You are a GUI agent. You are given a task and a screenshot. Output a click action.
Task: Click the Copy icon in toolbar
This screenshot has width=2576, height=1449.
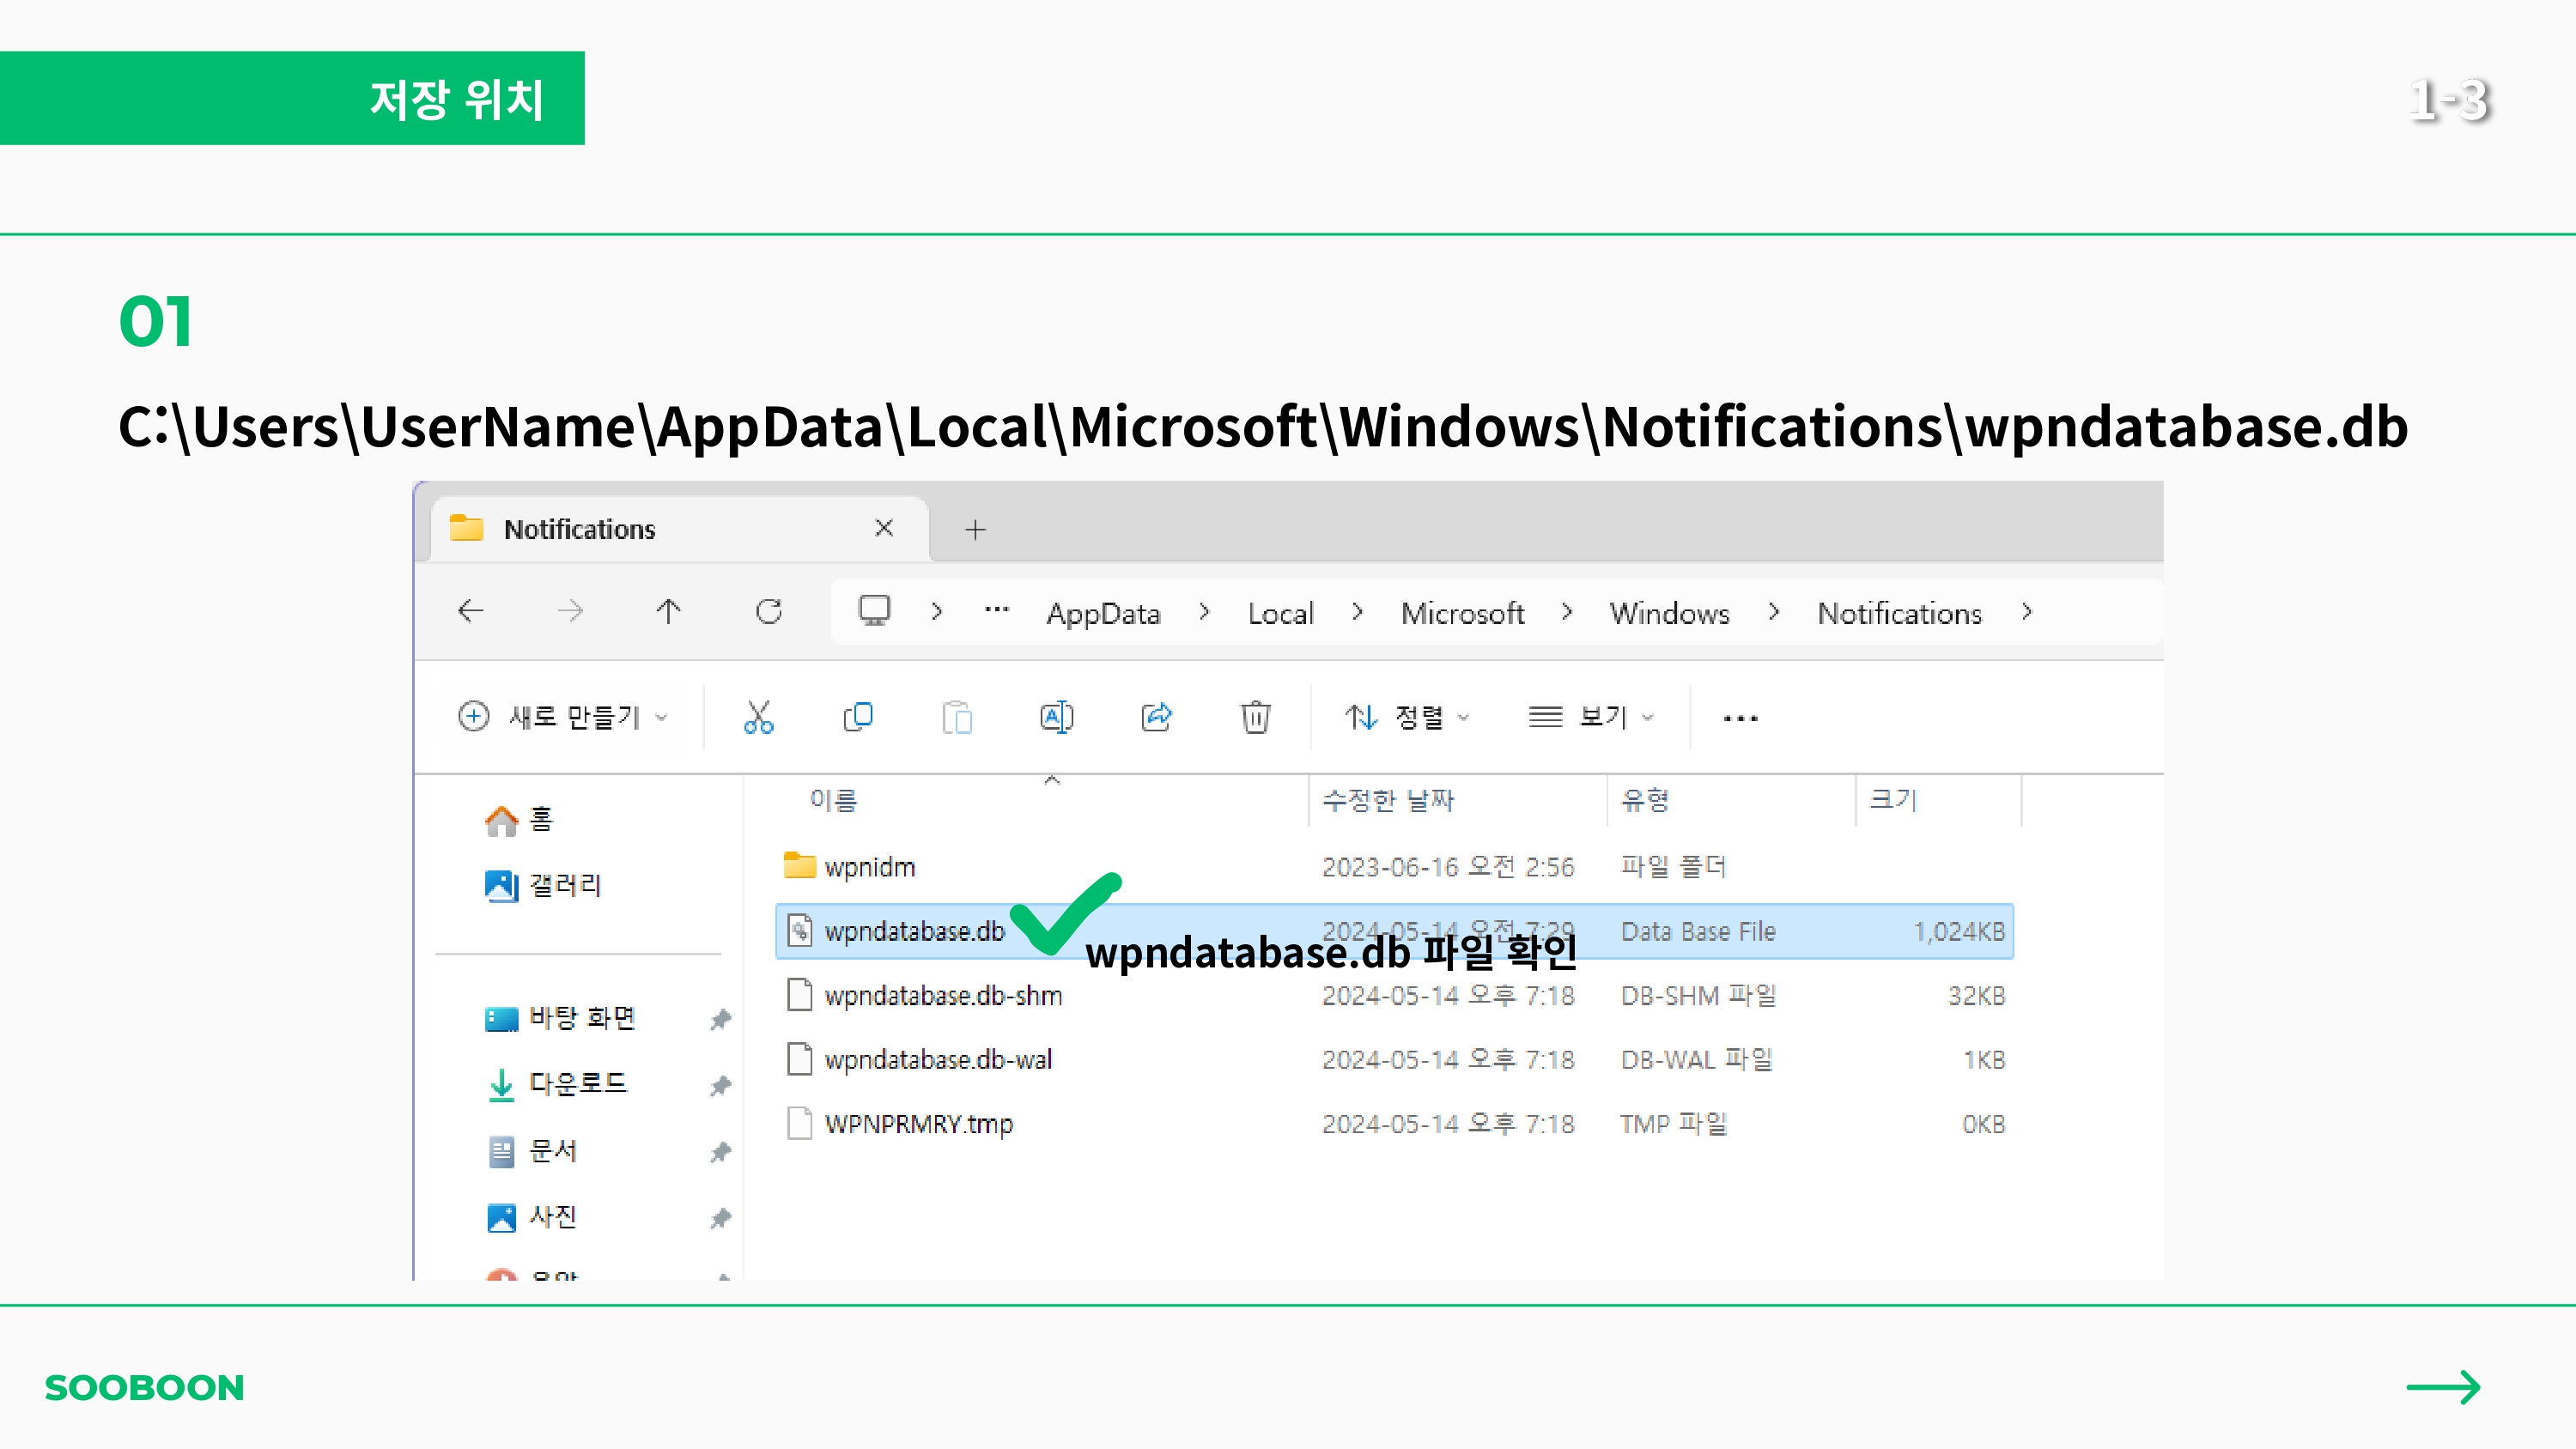(x=857, y=717)
